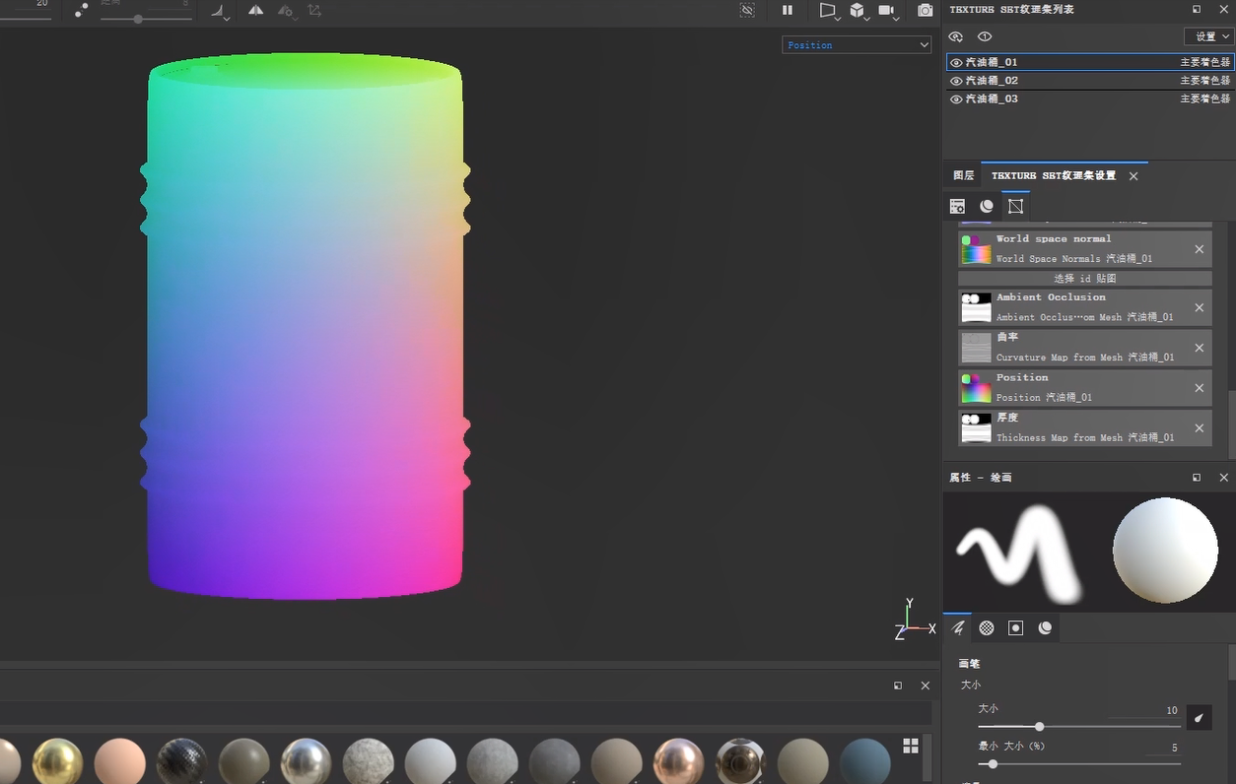The height and width of the screenshot is (784, 1236).
Task: Remove the Position mesh map
Action: [1200, 388]
